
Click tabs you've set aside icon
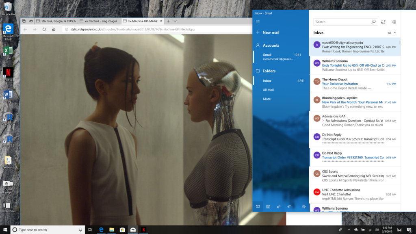24,21
